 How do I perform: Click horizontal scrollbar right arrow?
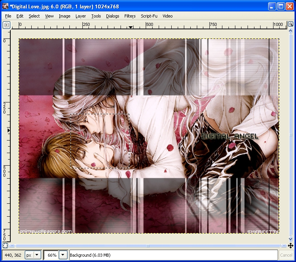283,246
